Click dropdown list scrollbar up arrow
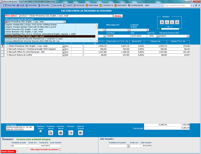This screenshot has width=201, height=154. tap(97, 25)
